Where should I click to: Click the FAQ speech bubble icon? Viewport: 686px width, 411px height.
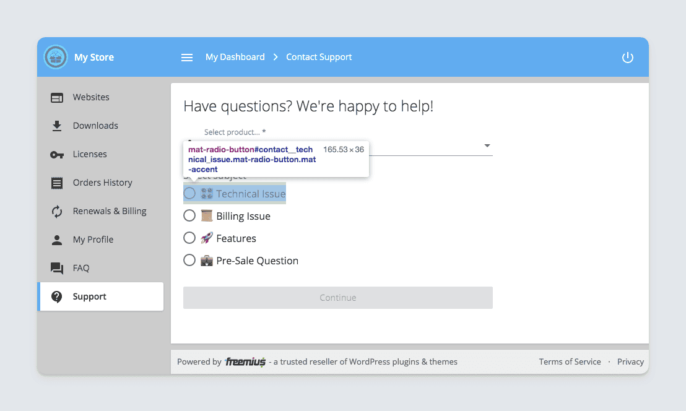(x=56, y=267)
